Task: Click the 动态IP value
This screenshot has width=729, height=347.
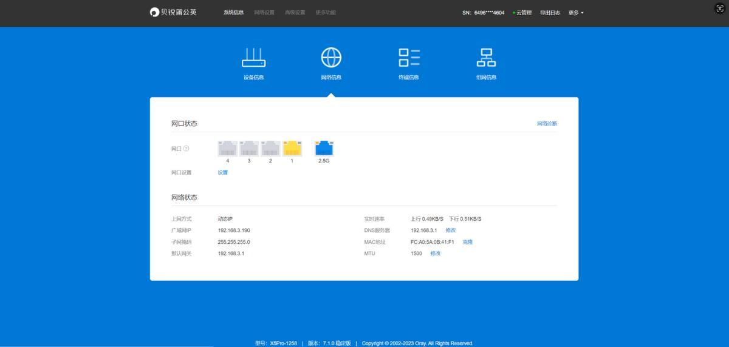Action: point(225,219)
